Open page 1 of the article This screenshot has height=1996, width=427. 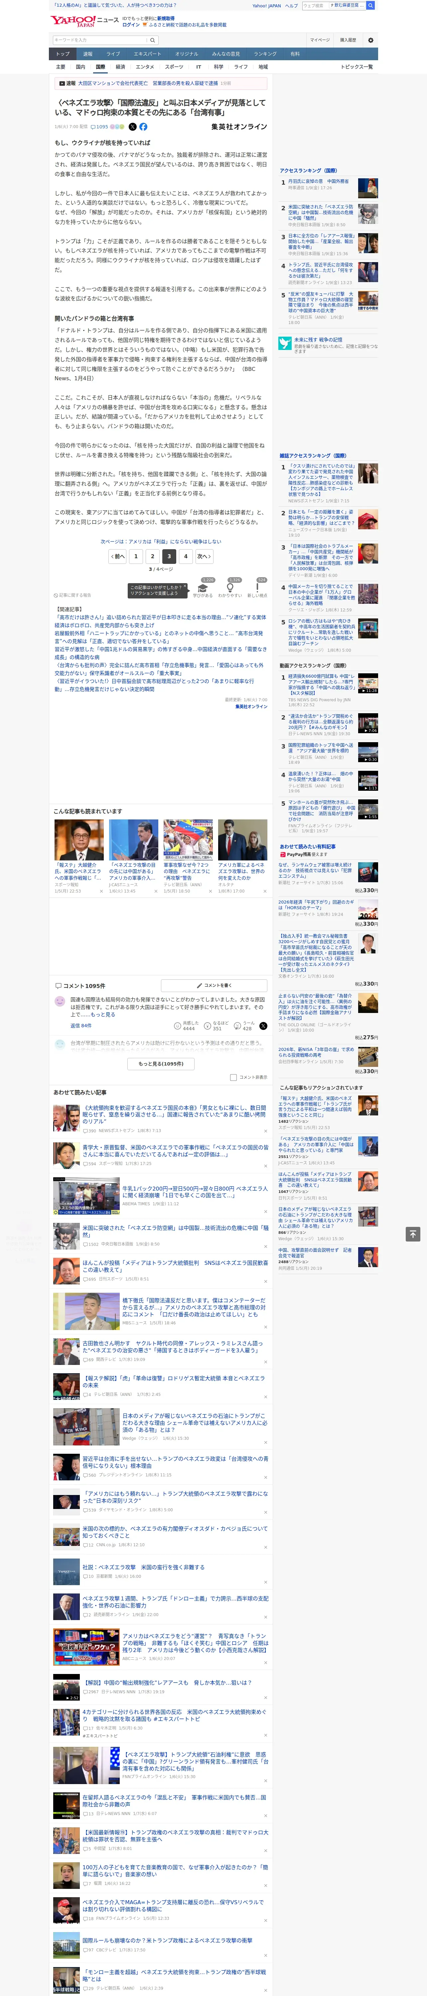[136, 556]
